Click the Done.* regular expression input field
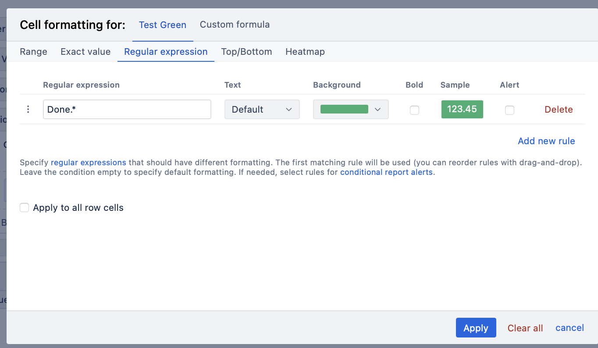Image resolution: width=598 pixels, height=348 pixels. coord(127,110)
